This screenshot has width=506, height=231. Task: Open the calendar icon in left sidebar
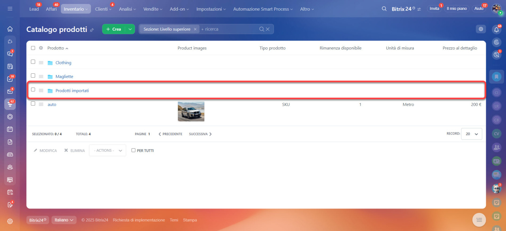coord(10,129)
